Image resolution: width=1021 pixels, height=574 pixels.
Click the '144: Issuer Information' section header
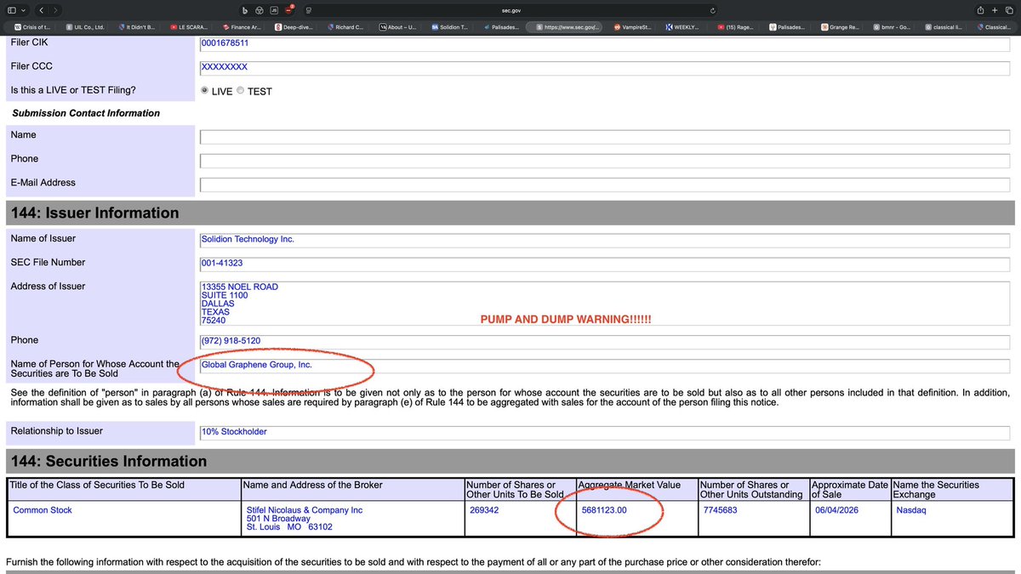tap(510, 213)
